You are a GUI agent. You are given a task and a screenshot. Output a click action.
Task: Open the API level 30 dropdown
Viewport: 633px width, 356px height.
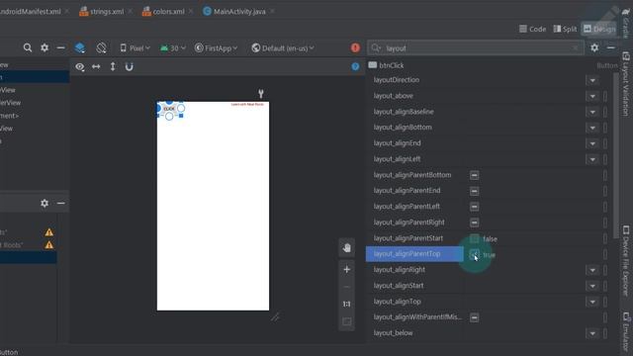pyautogui.click(x=173, y=48)
